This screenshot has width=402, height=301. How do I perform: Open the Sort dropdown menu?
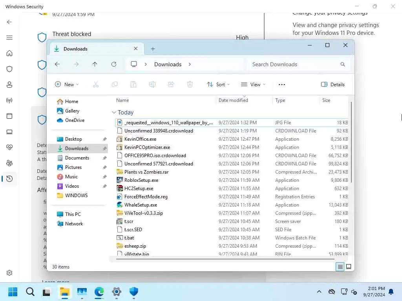[218, 85]
